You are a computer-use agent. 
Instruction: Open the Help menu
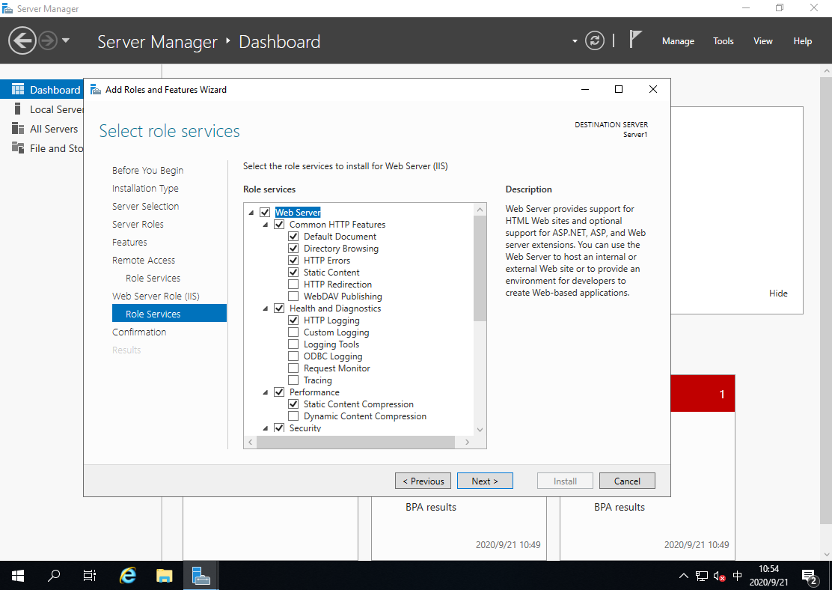pos(802,41)
